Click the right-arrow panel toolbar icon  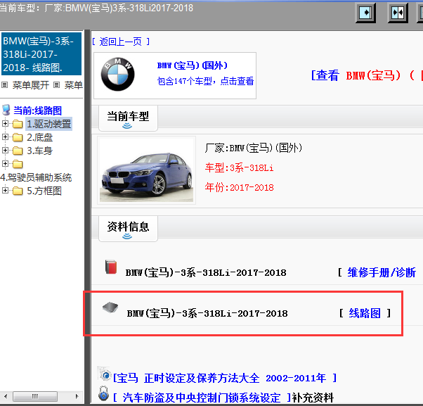pyautogui.click(x=366, y=13)
